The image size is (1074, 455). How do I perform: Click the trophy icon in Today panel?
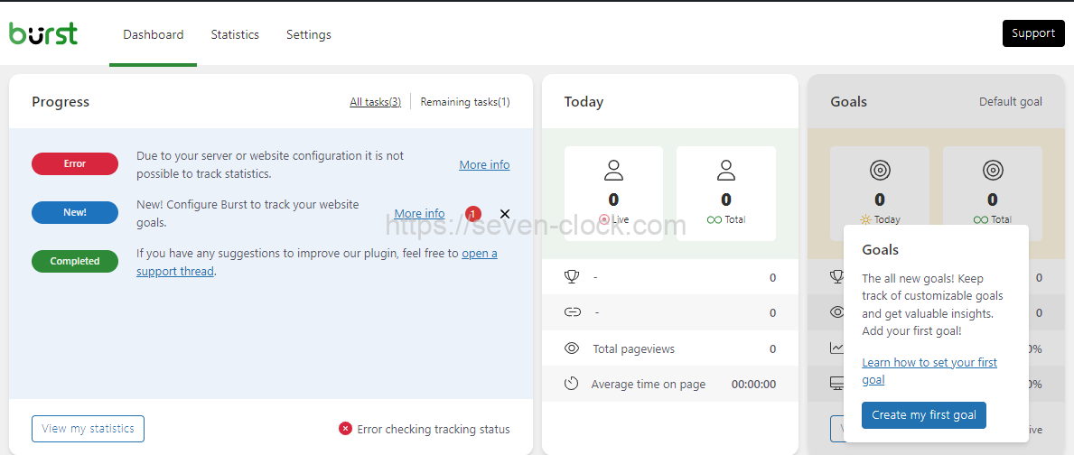(x=571, y=277)
